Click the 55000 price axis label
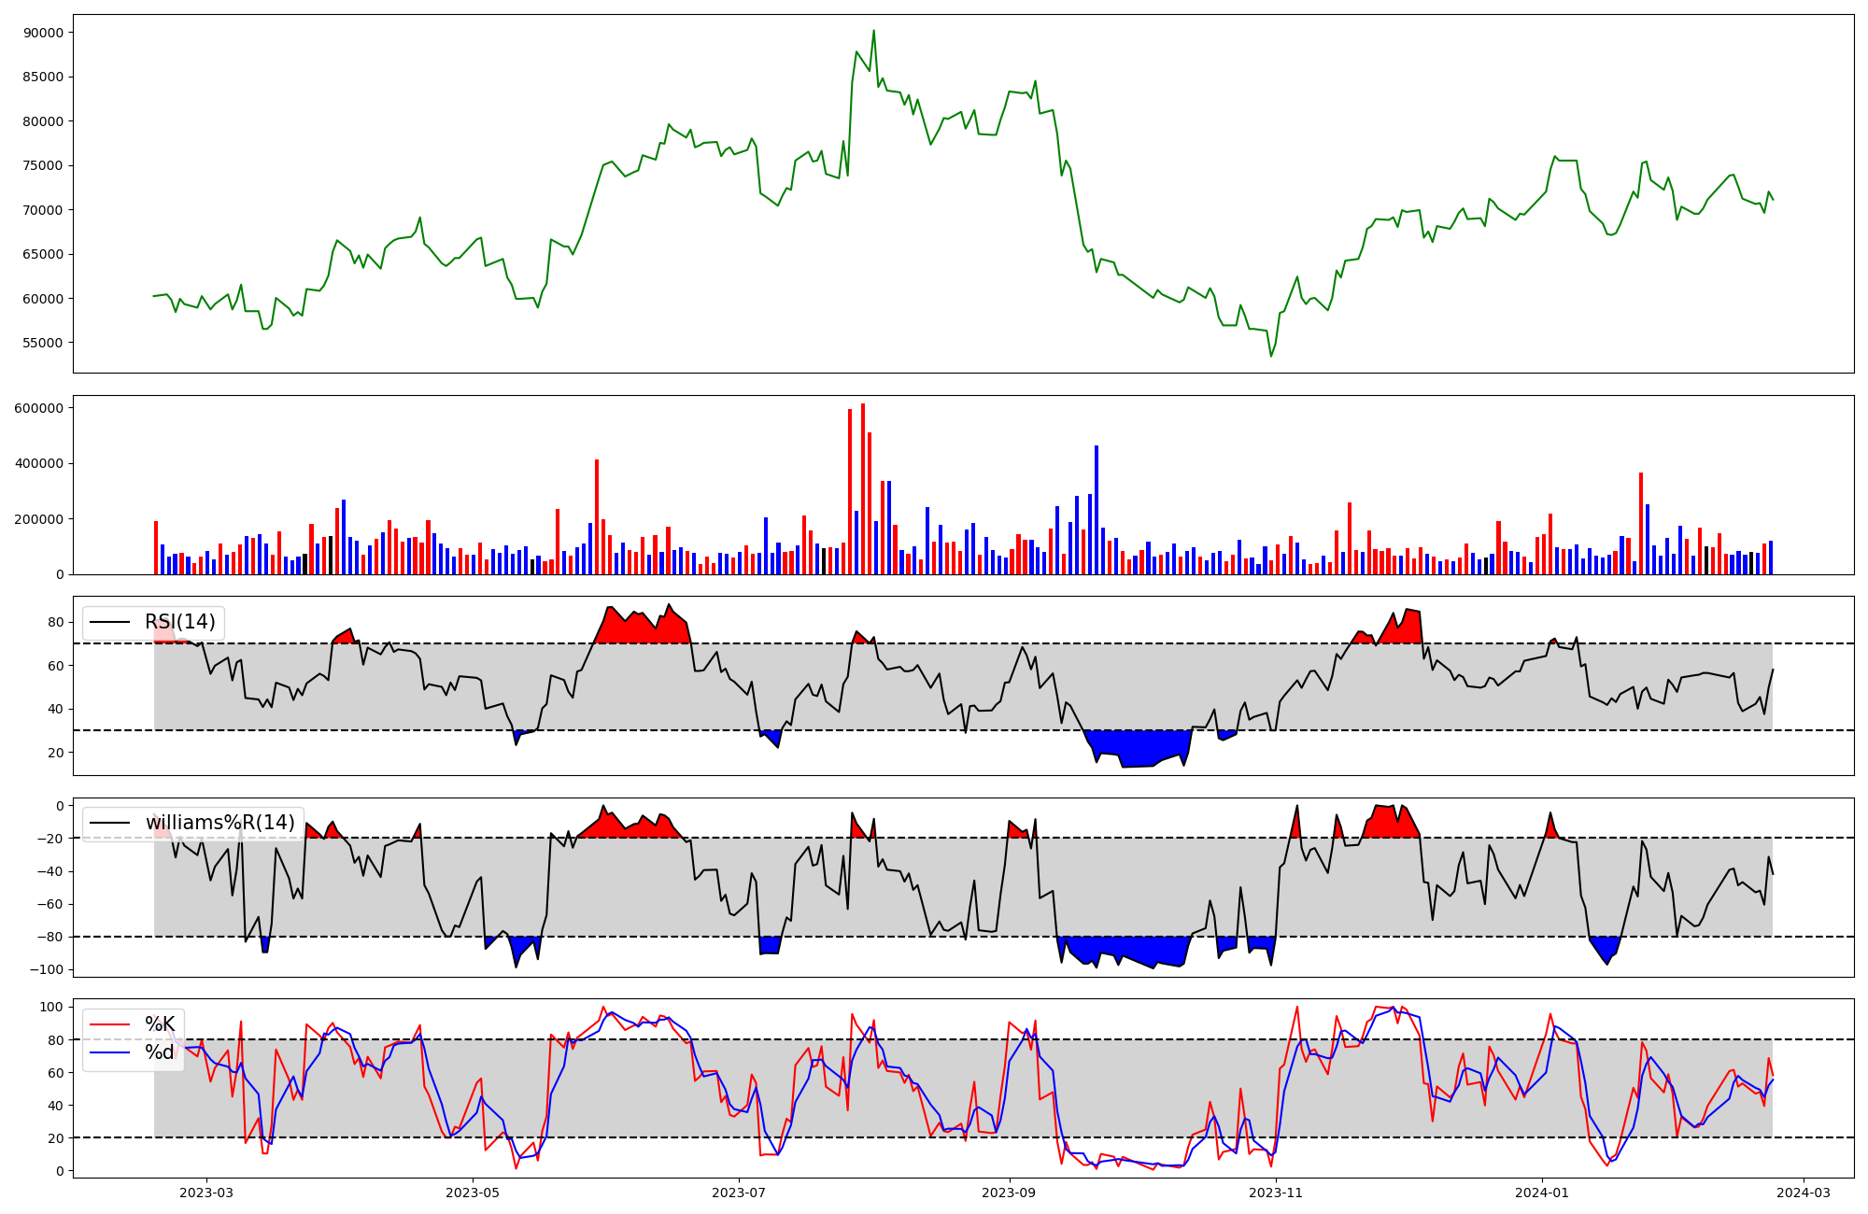 pos(42,343)
